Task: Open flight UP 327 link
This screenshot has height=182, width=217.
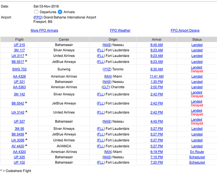Action: click(19, 122)
